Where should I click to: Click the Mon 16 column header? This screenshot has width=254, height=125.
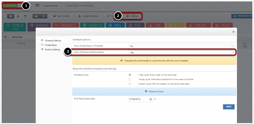tap(244, 45)
